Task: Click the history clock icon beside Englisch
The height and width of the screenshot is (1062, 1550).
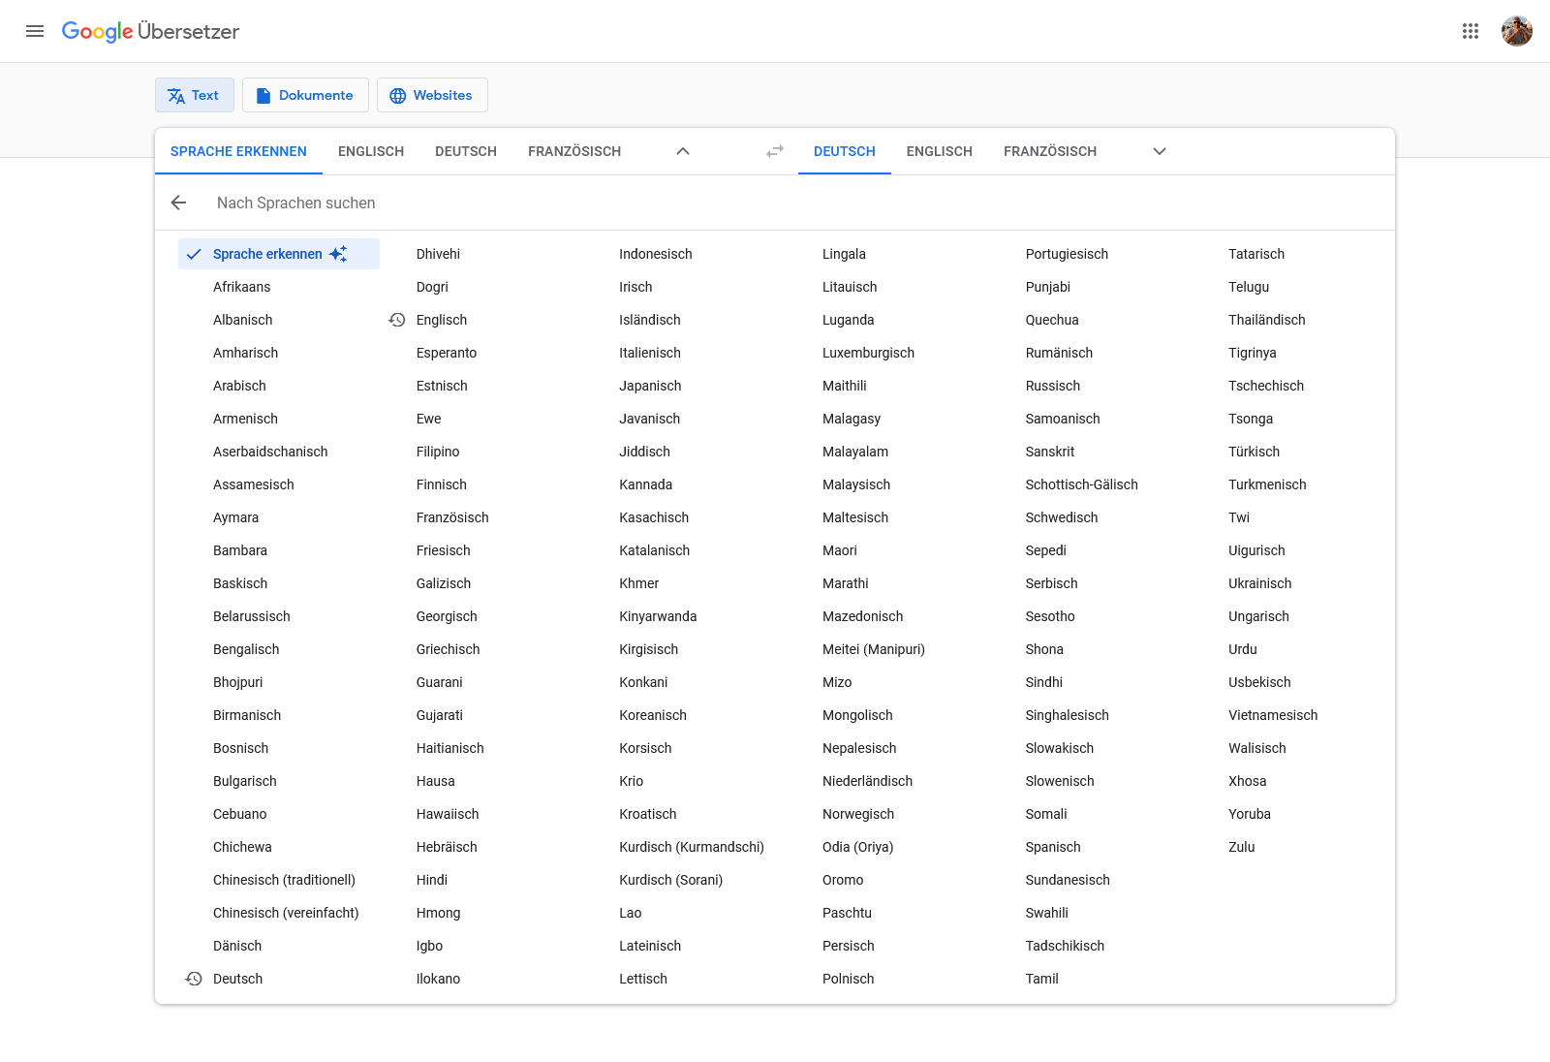Action: (x=397, y=320)
